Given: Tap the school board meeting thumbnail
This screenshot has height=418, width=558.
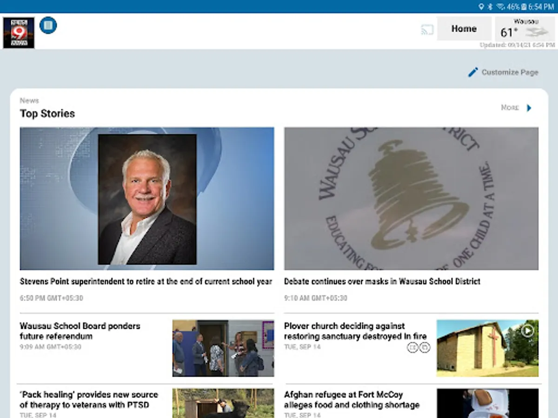Looking at the screenshot, I should point(223,348).
